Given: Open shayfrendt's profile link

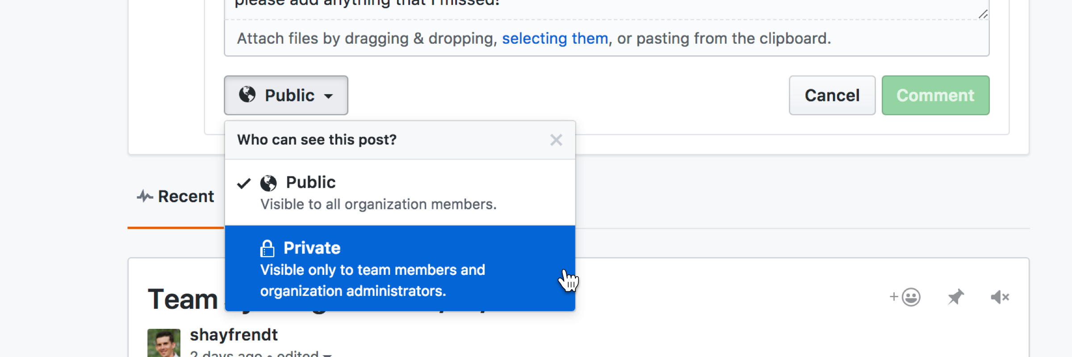Looking at the screenshot, I should (x=234, y=335).
